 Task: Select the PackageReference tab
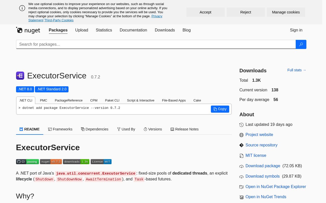click(69, 100)
